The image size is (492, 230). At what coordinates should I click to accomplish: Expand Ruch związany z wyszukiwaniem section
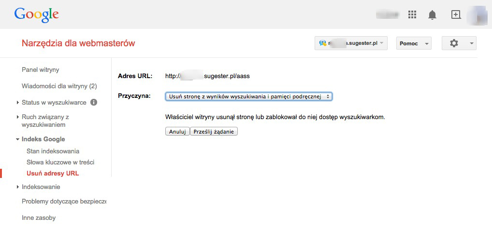pyautogui.click(x=17, y=117)
